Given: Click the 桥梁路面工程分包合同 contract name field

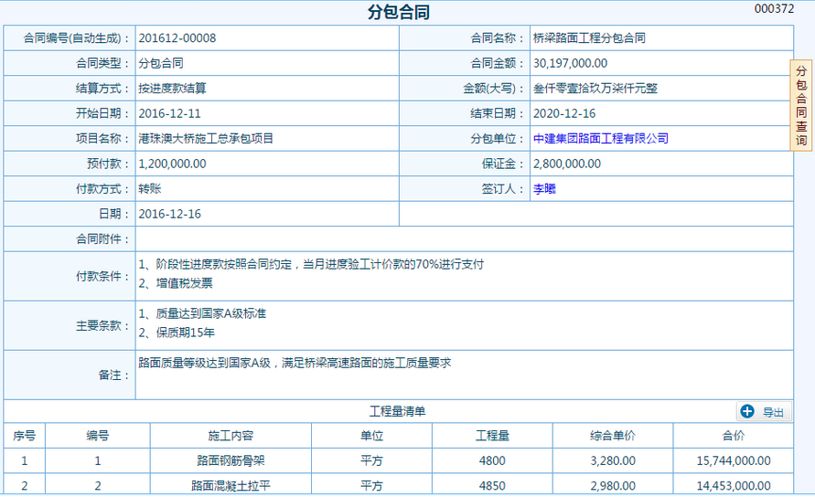Looking at the screenshot, I should tap(589, 38).
